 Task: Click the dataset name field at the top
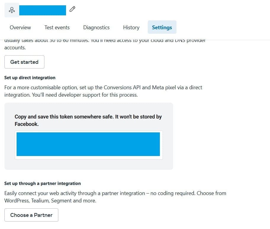(42, 10)
